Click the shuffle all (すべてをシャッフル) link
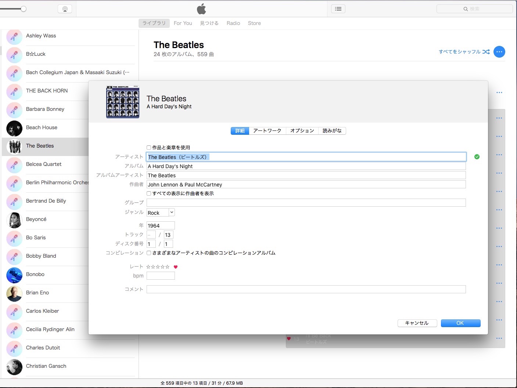This screenshot has height=388, width=517. point(464,52)
